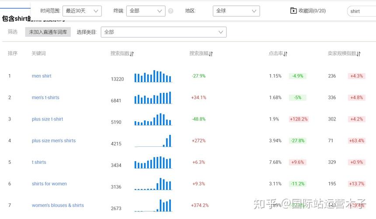This screenshot has width=376, height=219.
Task: Click search index value 3434
Action: [x=116, y=166]
